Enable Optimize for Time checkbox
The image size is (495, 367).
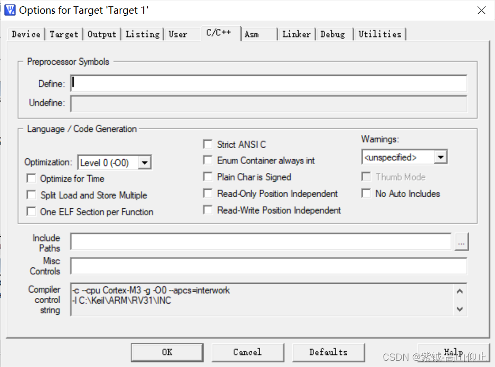[31, 178]
